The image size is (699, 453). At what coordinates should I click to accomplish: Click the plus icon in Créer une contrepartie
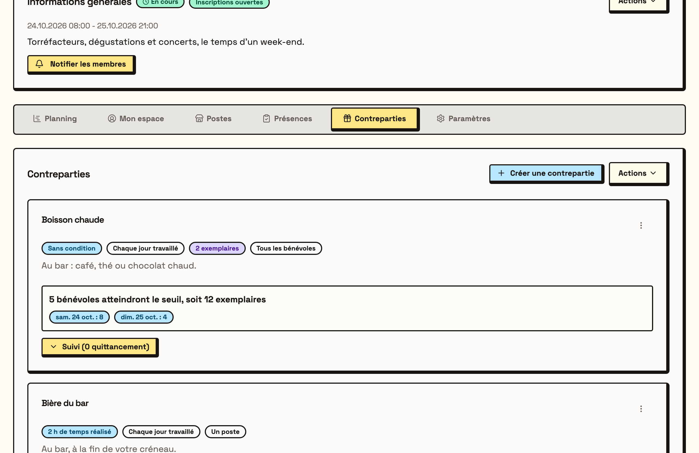coord(501,173)
